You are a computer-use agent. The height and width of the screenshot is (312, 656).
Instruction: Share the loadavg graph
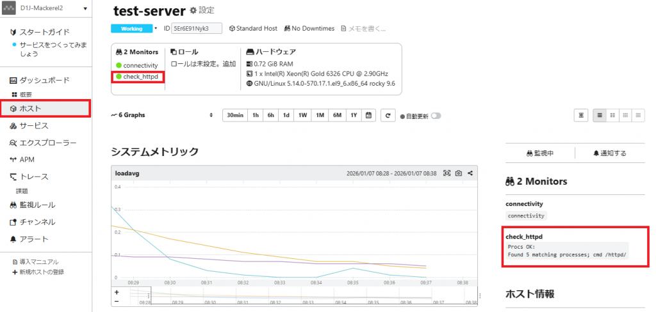[470, 173]
